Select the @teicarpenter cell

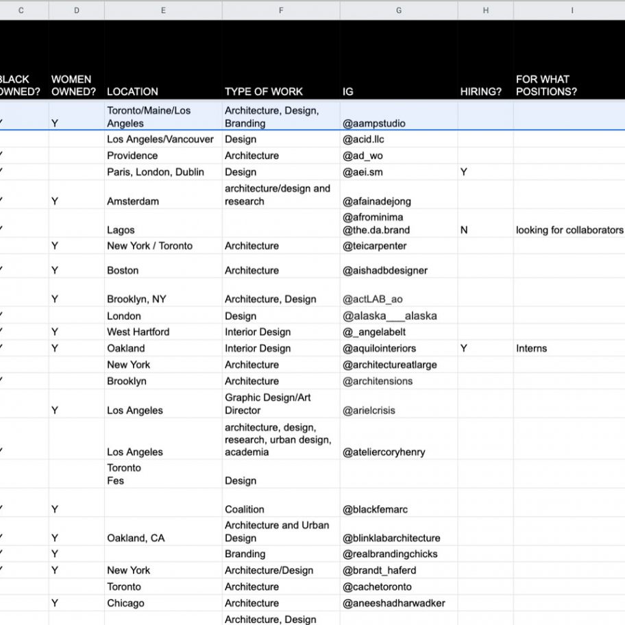399,245
